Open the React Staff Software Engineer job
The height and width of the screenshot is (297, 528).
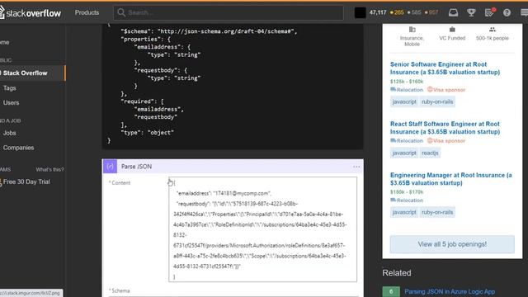pos(445,128)
